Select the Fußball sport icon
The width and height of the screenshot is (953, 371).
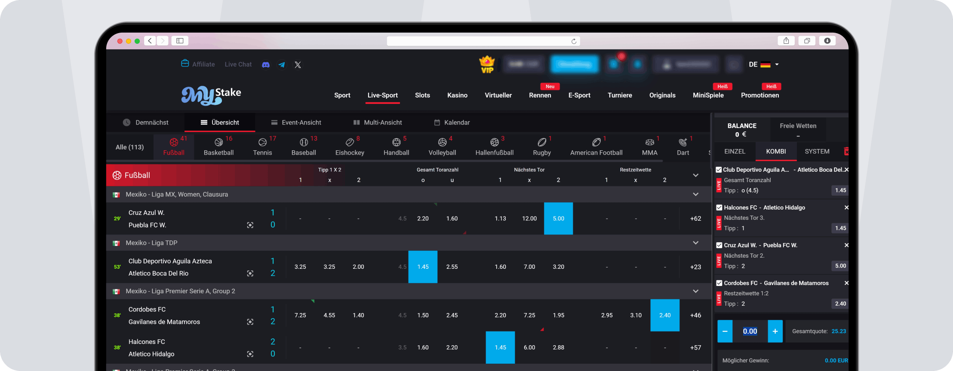(x=174, y=142)
